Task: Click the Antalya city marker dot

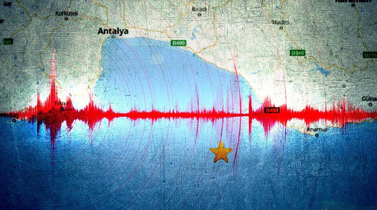Action: tap(113, 37)
